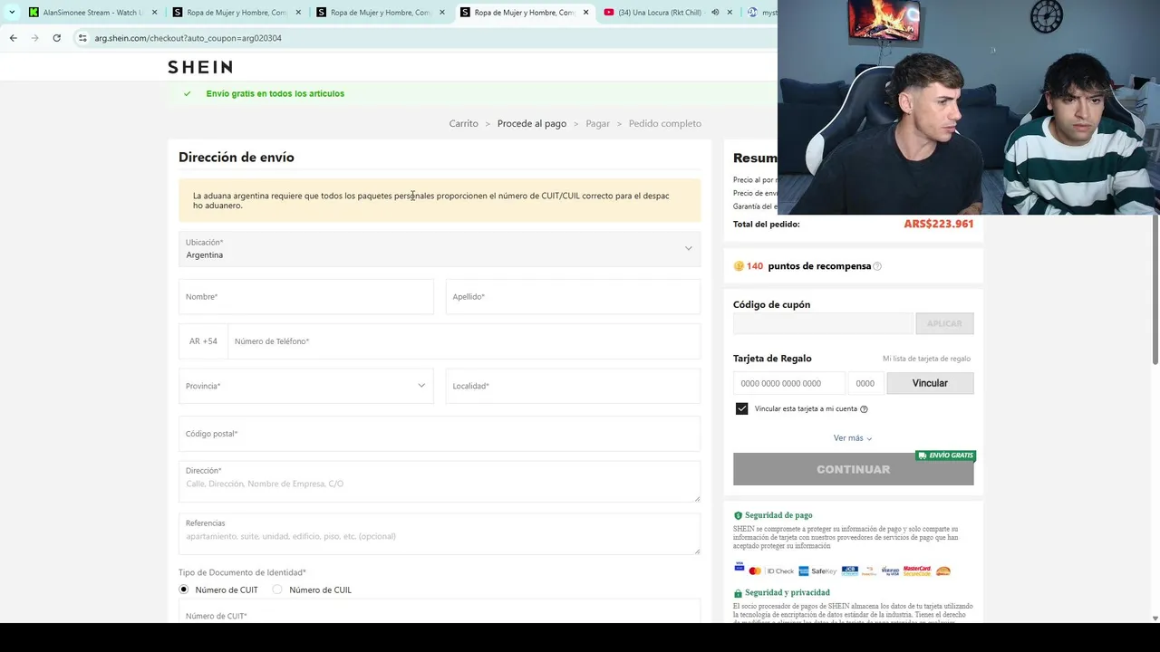The width and height of the screenshot is (1160, 652).
Task: Click the MasterCard SecureCode logo
Action: [x=917, y=570]
